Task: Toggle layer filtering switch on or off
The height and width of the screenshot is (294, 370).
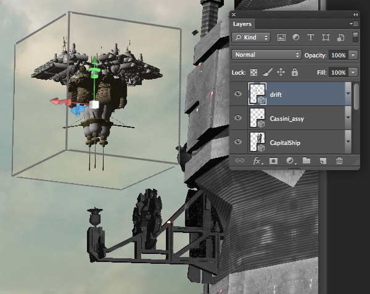Action: [x=355, y=38]
